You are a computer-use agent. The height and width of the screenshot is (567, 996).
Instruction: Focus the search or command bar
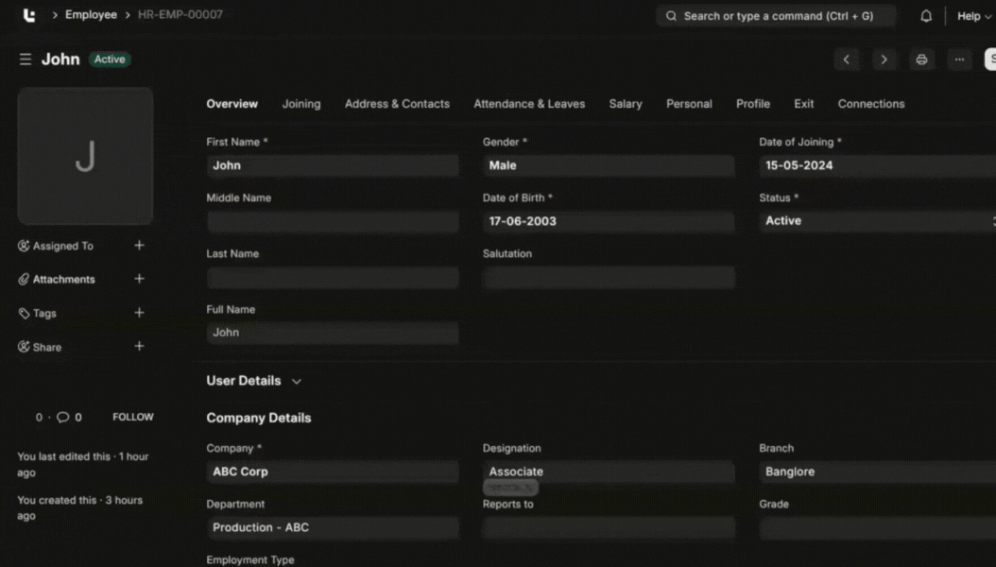tap(776, 16)
